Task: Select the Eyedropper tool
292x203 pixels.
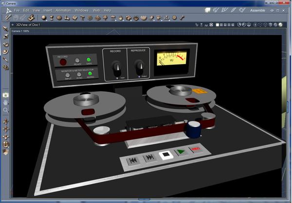Action: pyautogui.click(x=5, y=59)
